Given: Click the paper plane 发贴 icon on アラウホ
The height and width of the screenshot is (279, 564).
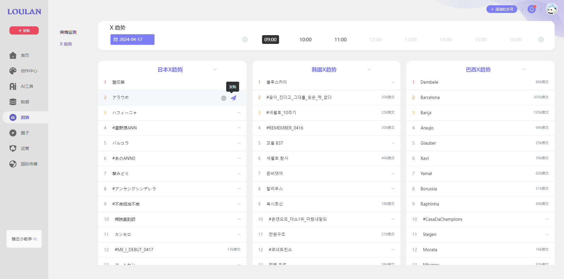Looking at the screenshot, I should (234, 98).
